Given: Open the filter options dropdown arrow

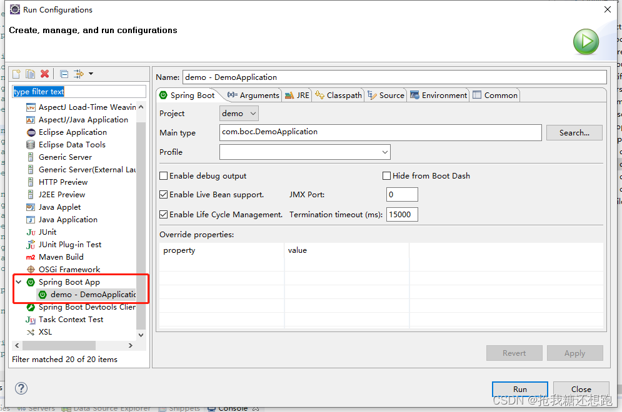Looking at the screenshot, I should pos(91,74).
